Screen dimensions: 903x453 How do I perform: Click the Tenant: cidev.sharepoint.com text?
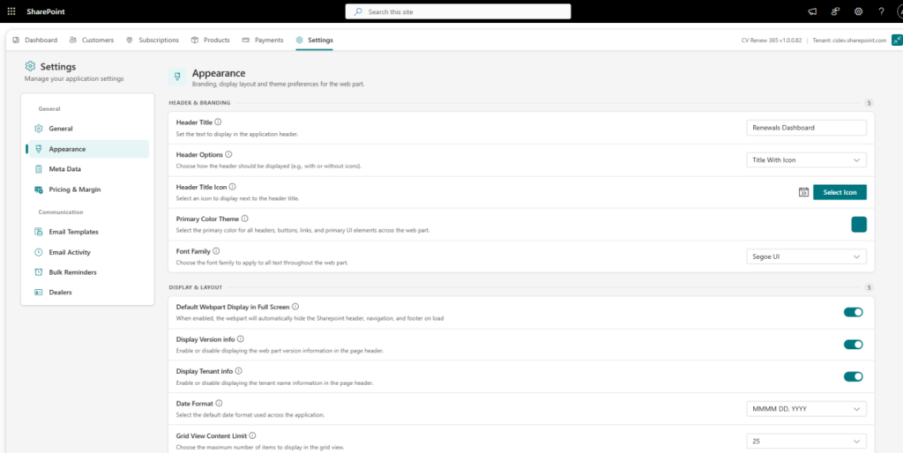pos(849,41)
